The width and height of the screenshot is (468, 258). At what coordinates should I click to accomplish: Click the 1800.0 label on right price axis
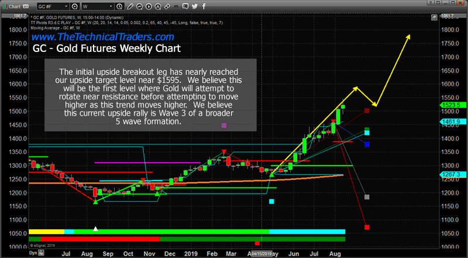coord(450,30)
